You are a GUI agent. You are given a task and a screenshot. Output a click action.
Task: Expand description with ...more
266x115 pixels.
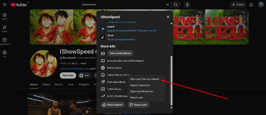click(82, 63)
